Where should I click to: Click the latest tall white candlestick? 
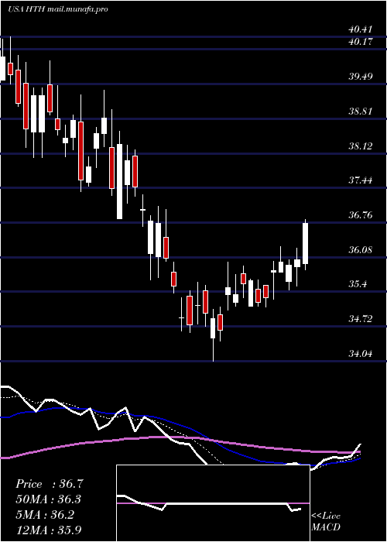(306, 244)
